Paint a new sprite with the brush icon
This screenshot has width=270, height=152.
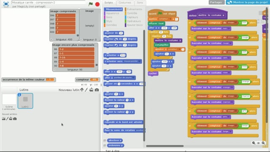[86, 90]
